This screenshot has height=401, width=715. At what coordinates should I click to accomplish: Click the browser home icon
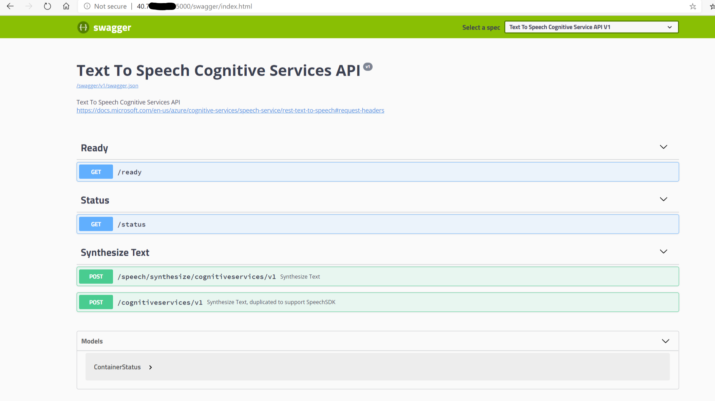[x=66, y=6]
